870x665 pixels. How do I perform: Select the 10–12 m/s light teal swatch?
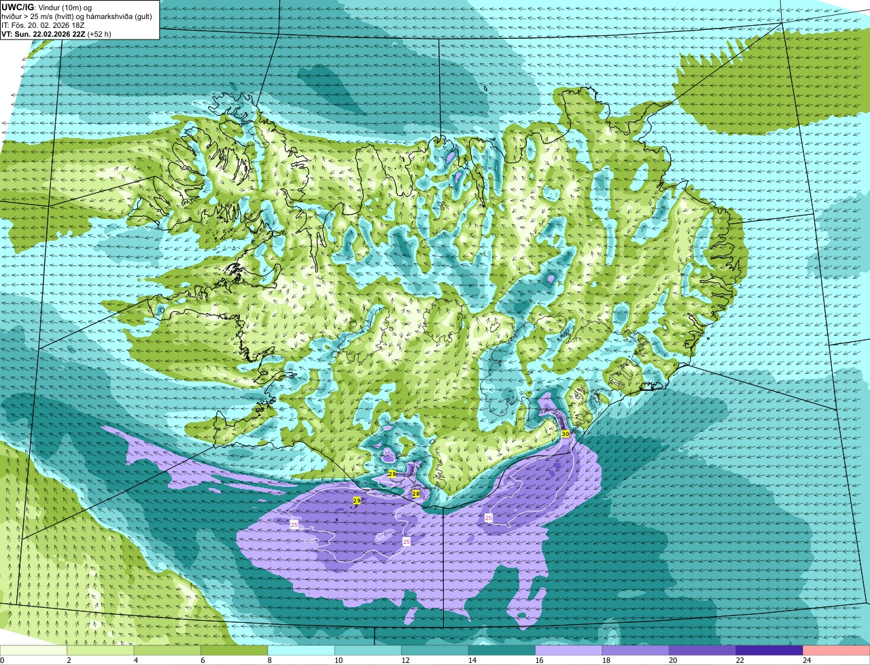point(368,650)
